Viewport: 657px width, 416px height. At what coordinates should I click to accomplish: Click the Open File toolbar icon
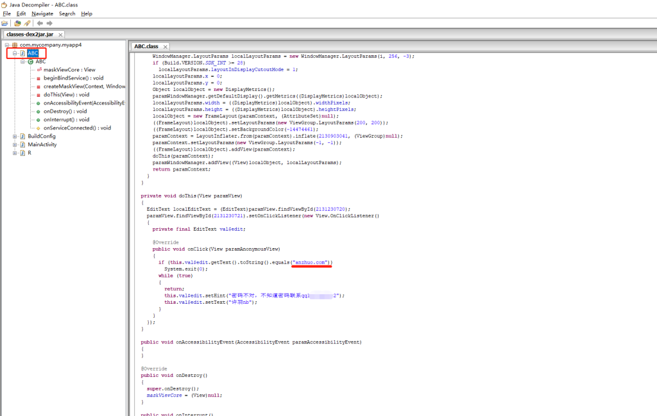tap(5, 23)
